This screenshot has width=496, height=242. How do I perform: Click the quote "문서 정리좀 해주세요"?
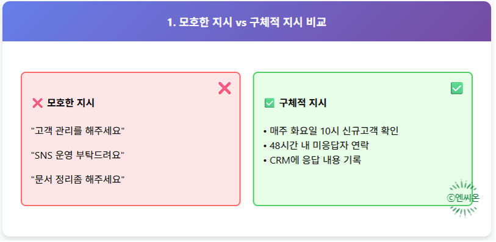[x=78, y=179]
